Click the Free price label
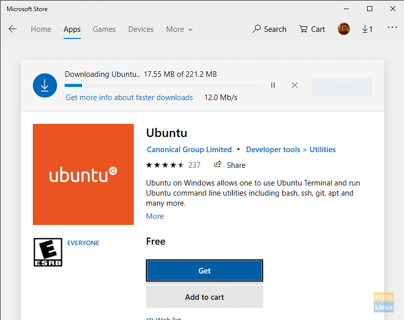 (156, 241)
